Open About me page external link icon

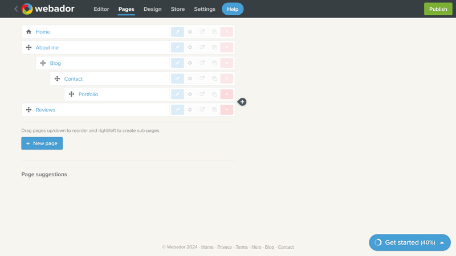click(x=202, y=47)
